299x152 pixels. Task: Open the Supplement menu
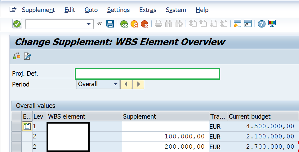tap(38, 10)
